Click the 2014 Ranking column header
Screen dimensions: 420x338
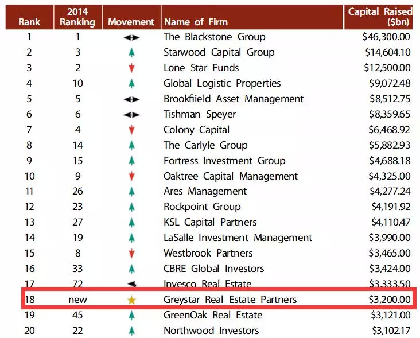pos(77,17)
